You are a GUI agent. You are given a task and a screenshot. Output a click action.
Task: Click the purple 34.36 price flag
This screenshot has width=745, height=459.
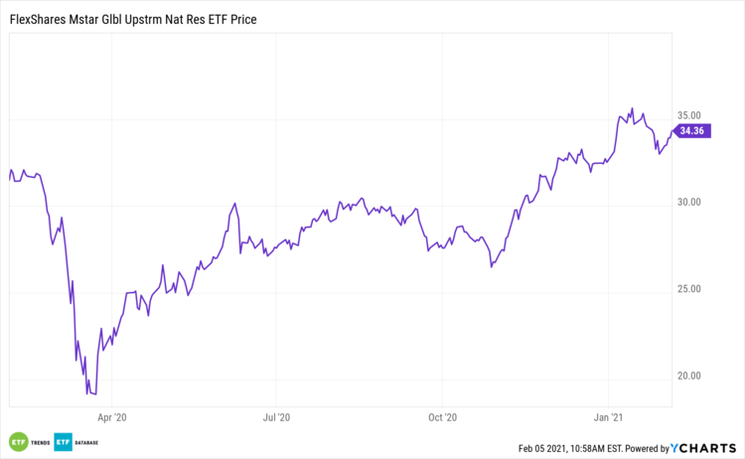pyautogui.click(x=692, y=130)
